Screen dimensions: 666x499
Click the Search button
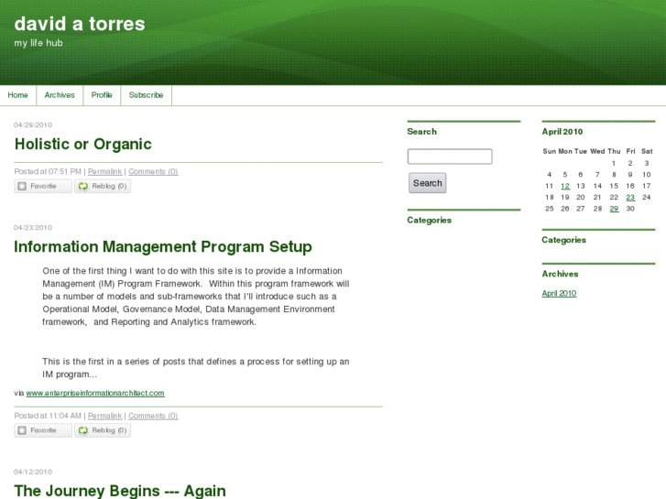coord(427,183)
